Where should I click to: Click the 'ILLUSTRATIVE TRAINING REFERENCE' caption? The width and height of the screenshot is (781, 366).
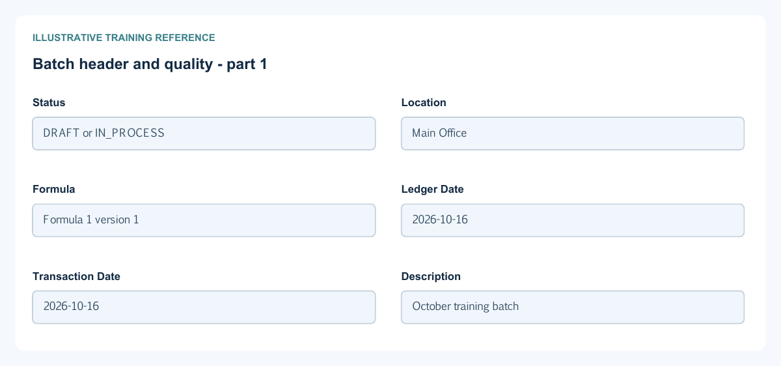coord(124,38)
